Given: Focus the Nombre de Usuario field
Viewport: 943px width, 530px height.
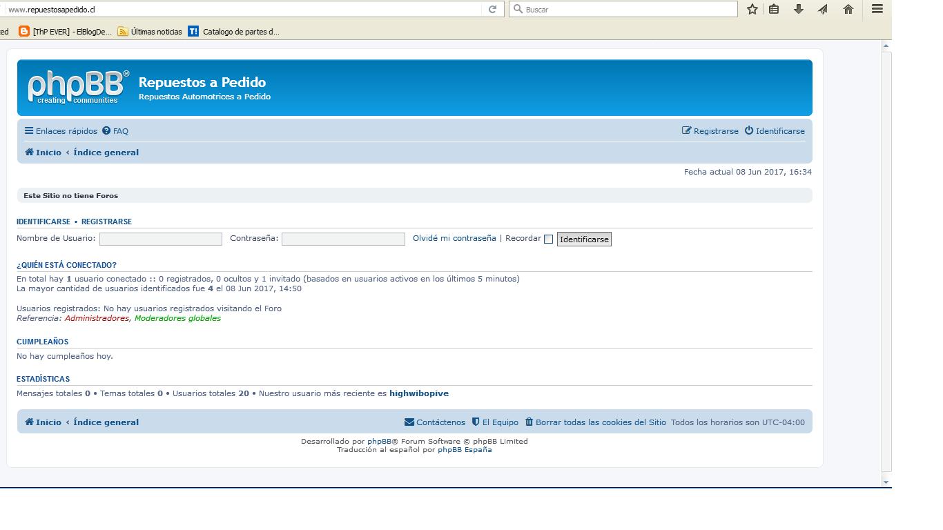Looking at the screenshot, I should pos(161,239).
